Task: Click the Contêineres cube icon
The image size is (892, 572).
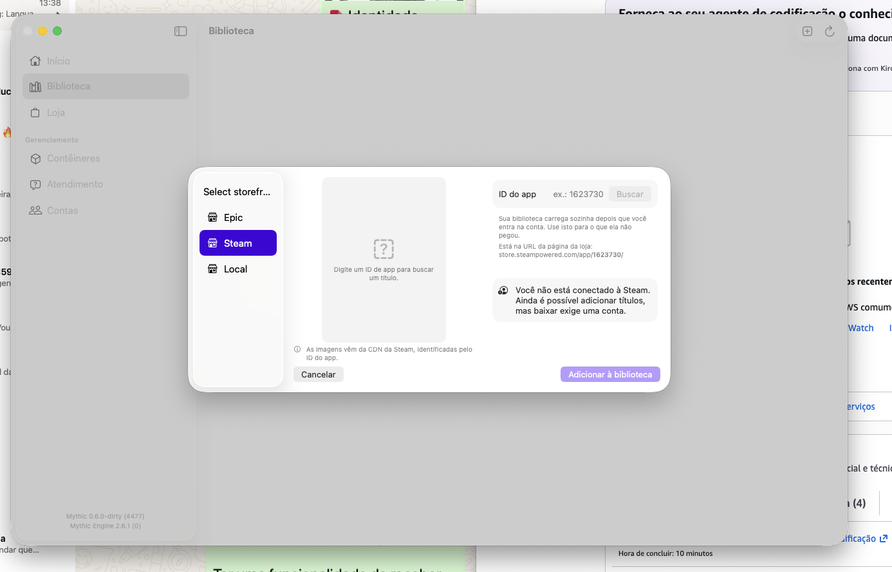Action: tap(35, 158)
